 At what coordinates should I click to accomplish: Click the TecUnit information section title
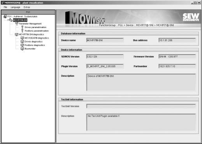pyautogui.click(x=72, y=100)
